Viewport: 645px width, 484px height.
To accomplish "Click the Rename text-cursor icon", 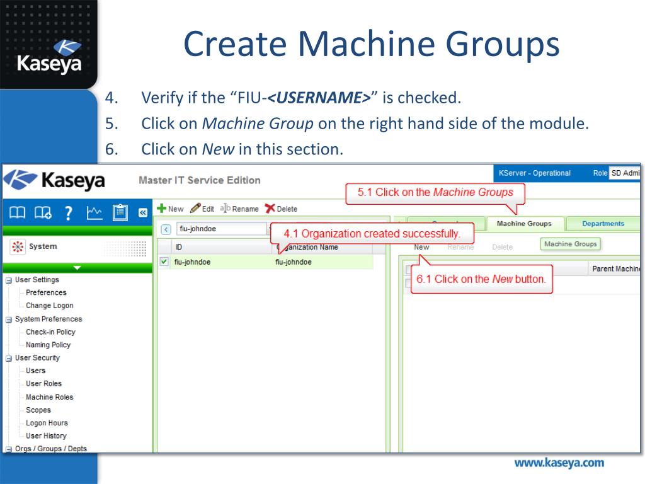I will (x=225, y=208).
